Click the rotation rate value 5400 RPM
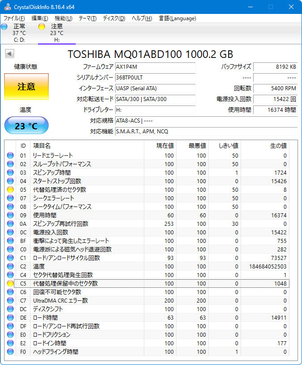This screenshot has height=365, width=302. [x=275, y=88]
